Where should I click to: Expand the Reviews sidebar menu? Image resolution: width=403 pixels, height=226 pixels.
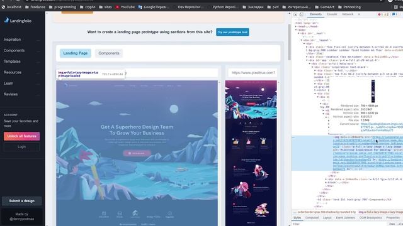click(x=22, y=94)
